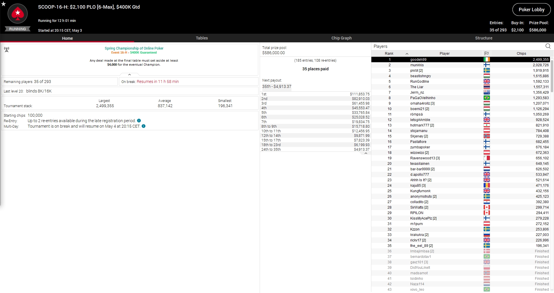Click the players list scrollbar

point(552,76)
